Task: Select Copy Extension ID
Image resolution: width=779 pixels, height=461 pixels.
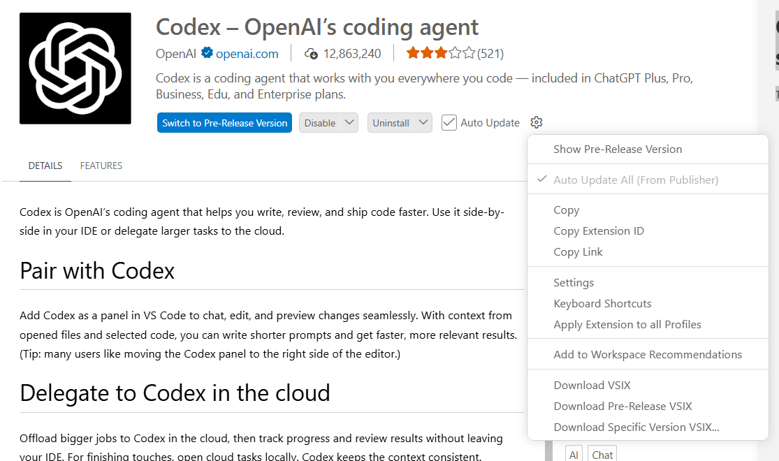Action: coord(648,231)
